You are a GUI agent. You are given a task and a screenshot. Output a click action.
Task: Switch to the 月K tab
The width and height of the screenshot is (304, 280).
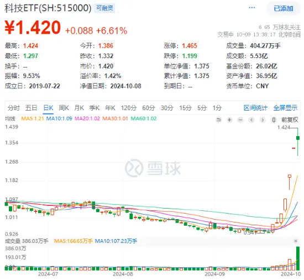coord(79,108)
